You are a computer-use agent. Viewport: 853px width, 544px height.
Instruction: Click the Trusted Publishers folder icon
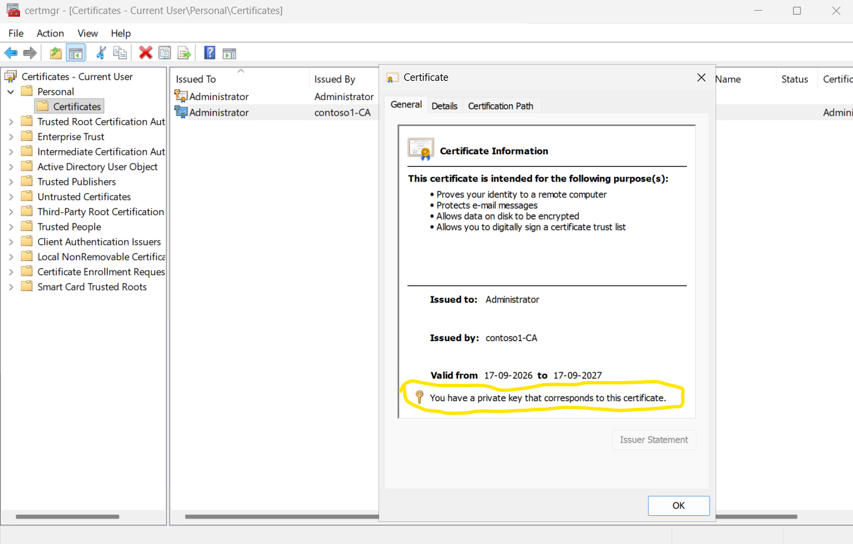(x=27, y=181)
